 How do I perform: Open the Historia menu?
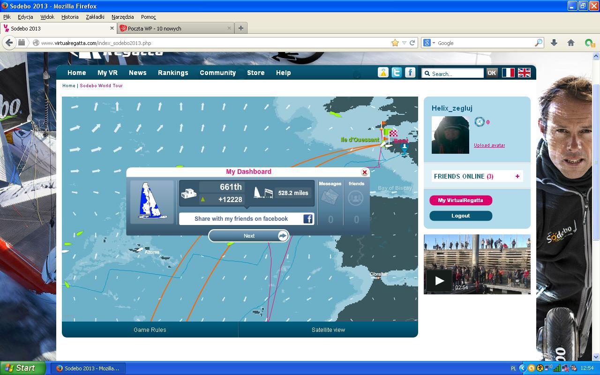pos(70,17)
